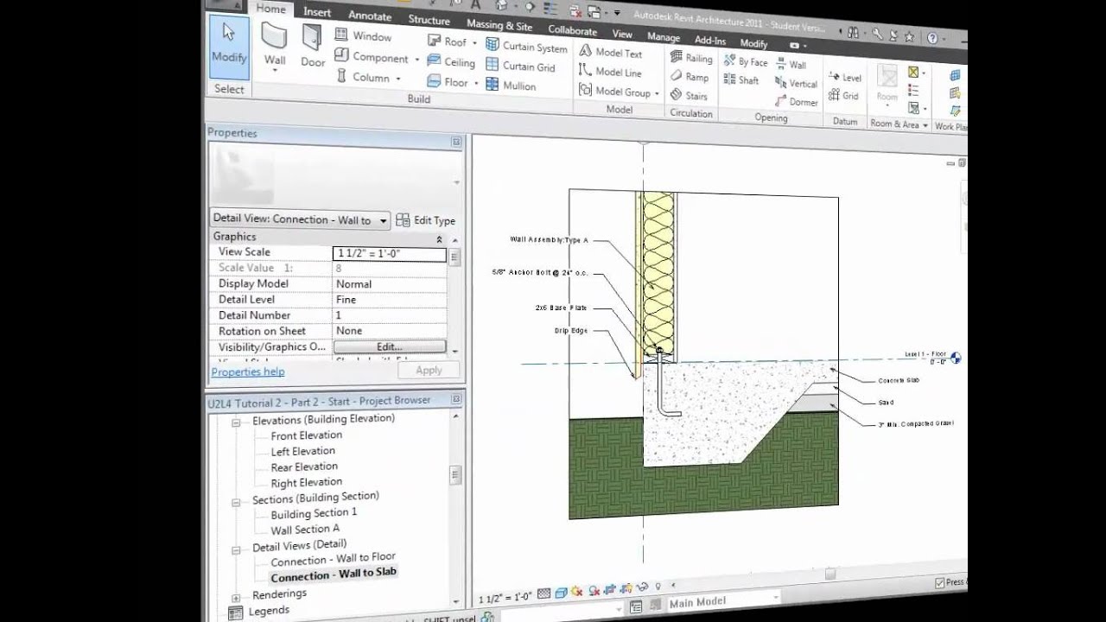
Task: Click the View Scale value field
Action: pos(390,254)
